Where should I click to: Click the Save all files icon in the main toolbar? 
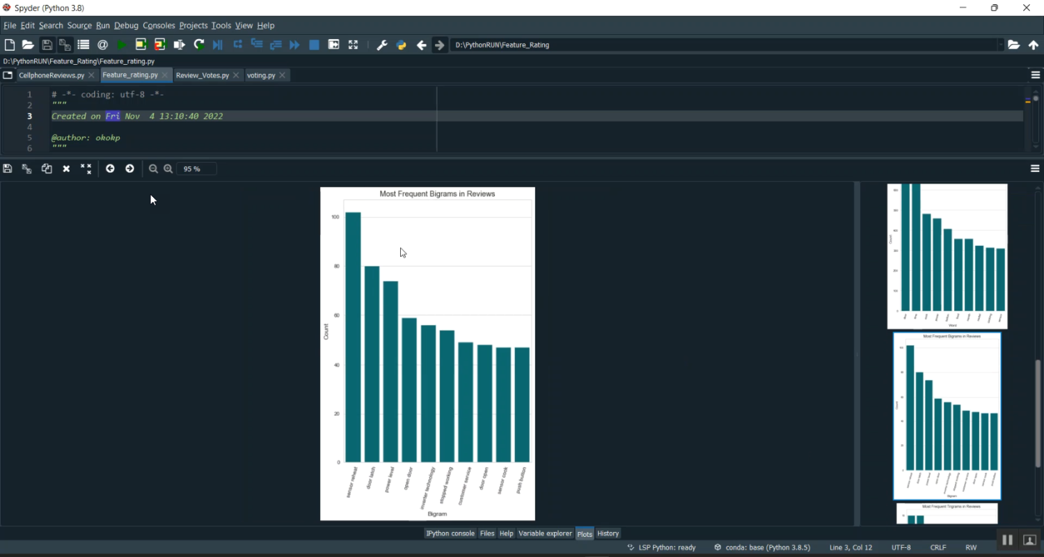point(65,45)
